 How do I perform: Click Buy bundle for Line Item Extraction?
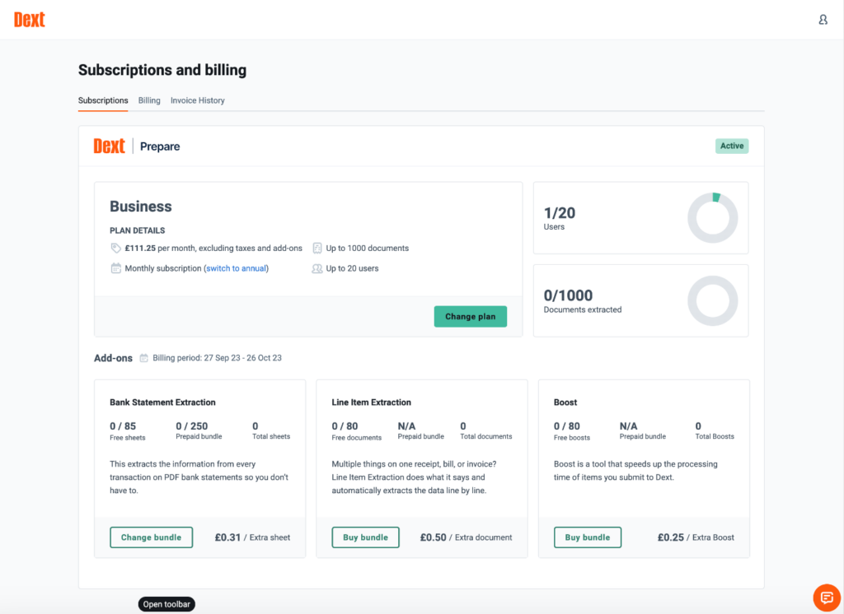click(365, 537)
